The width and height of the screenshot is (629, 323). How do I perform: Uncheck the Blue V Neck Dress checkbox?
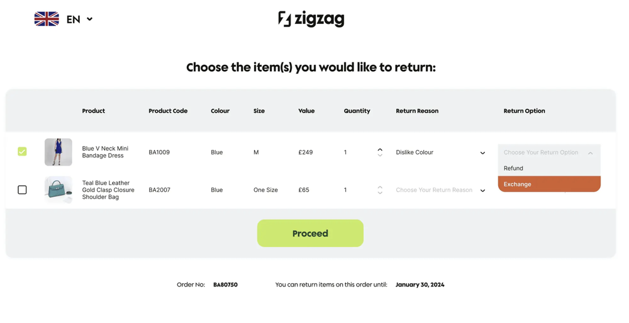click(22, 152)
